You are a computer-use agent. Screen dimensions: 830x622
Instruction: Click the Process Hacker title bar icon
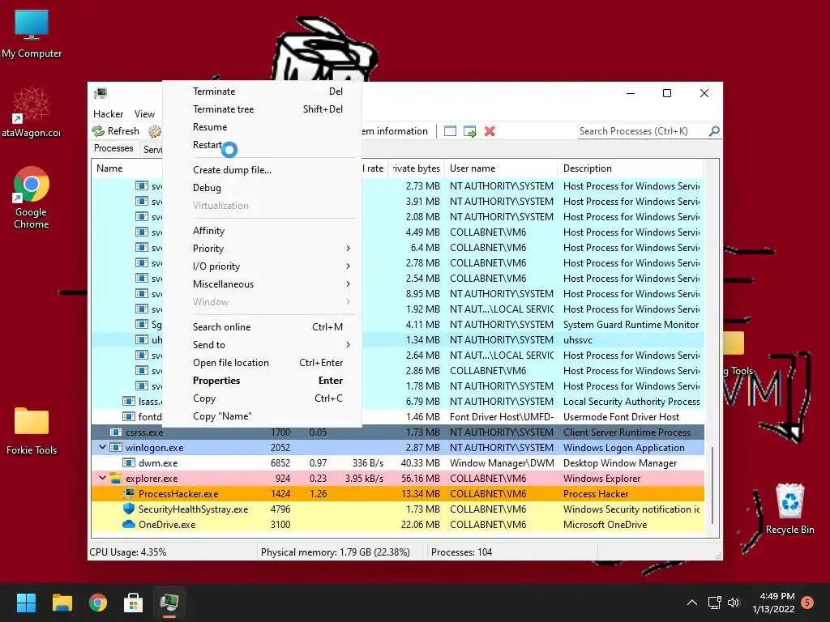[101, 94]
